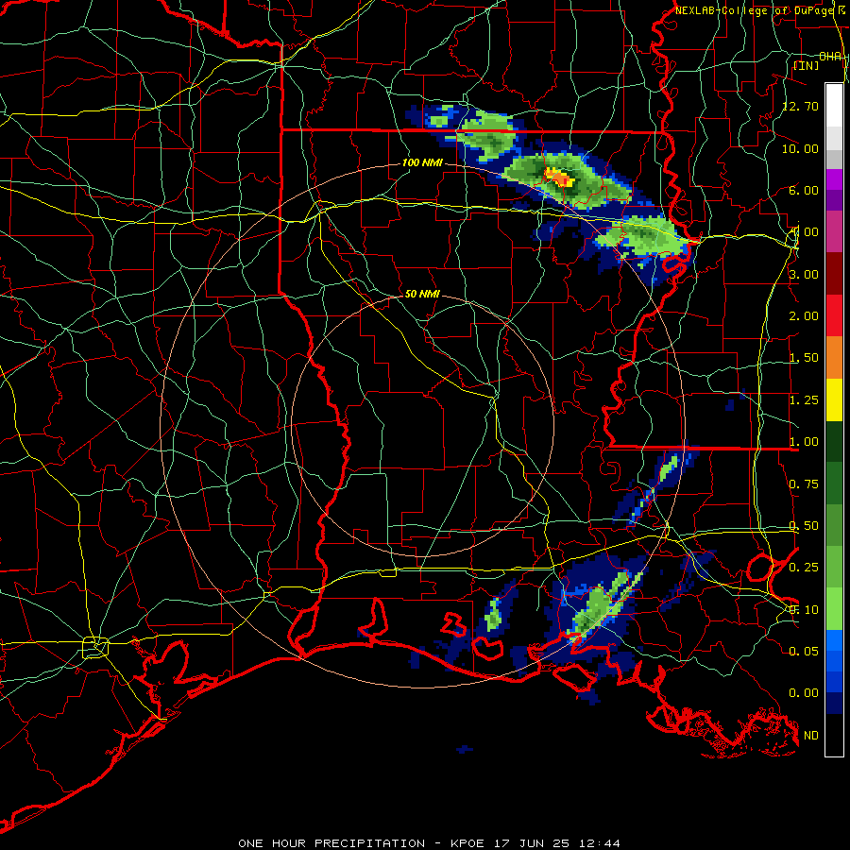
Task: Click the "12.70" legend value
Action: click(801, 106)
